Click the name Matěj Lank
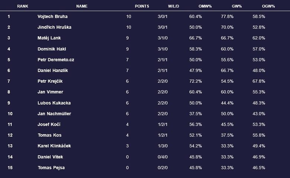This screenshot has height=178, width=290. click(49, 38)
